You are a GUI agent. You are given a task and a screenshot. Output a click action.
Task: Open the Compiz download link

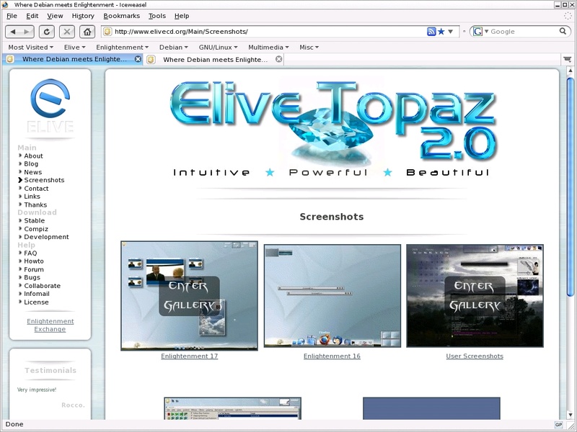(x=36, y=229)
